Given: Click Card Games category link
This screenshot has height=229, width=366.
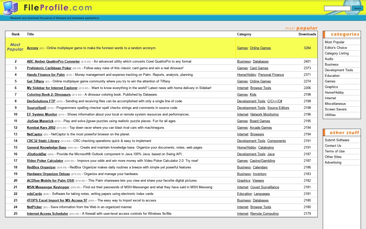Looking at the screenshot, I should [259, 68].
